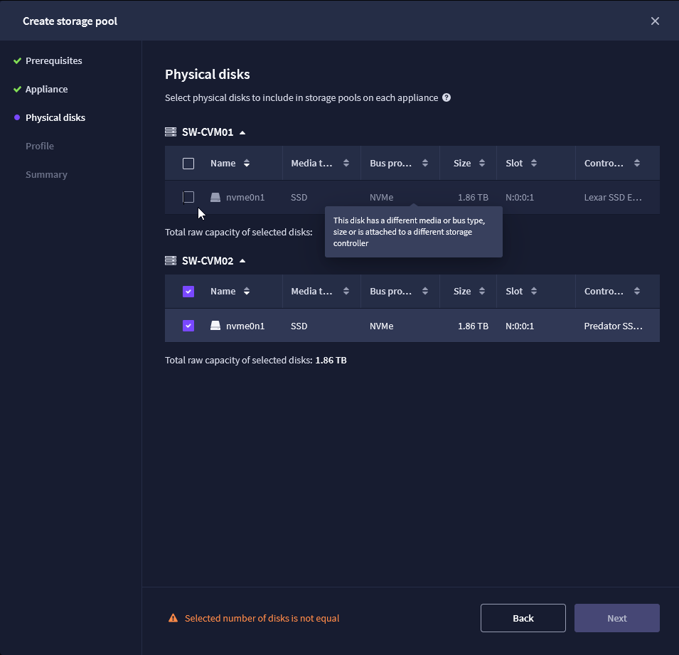Click the Appliance green checkmark icon
Screen dimensions: 679x655
point(17,89)
